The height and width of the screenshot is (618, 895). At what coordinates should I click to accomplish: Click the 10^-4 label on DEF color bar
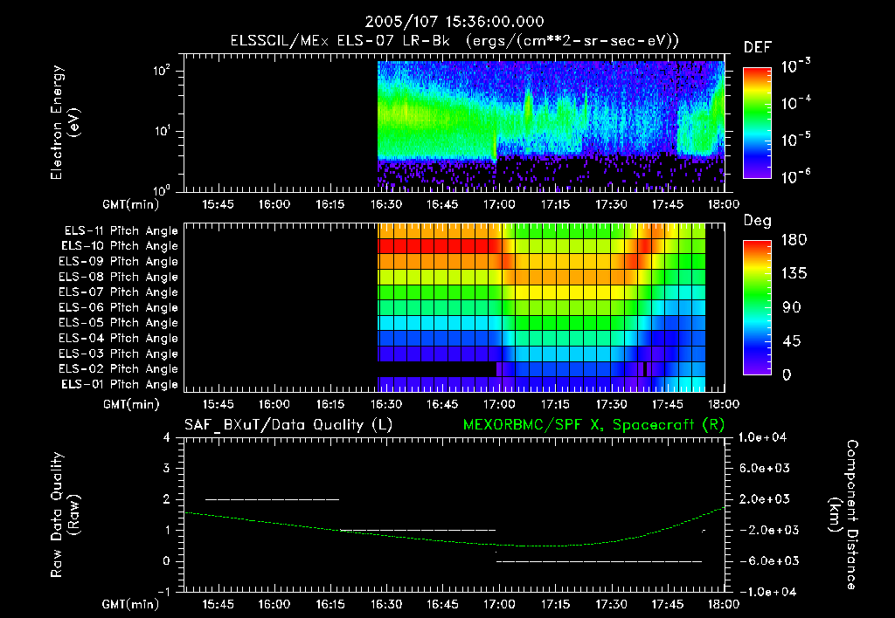click(x=795, y=103)
